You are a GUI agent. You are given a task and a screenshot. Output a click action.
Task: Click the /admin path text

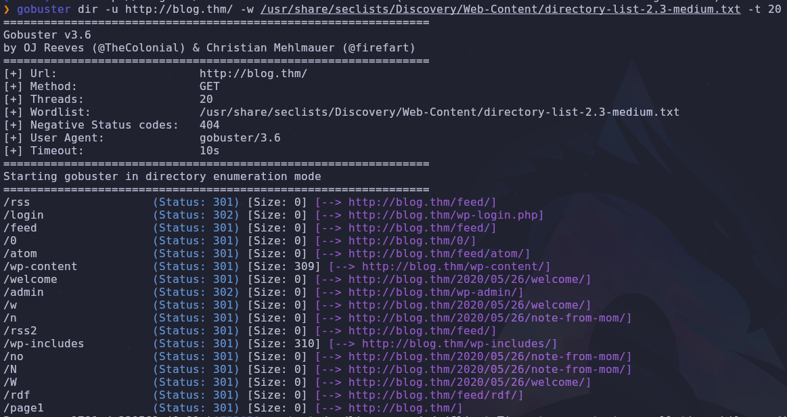pos(24,292)
